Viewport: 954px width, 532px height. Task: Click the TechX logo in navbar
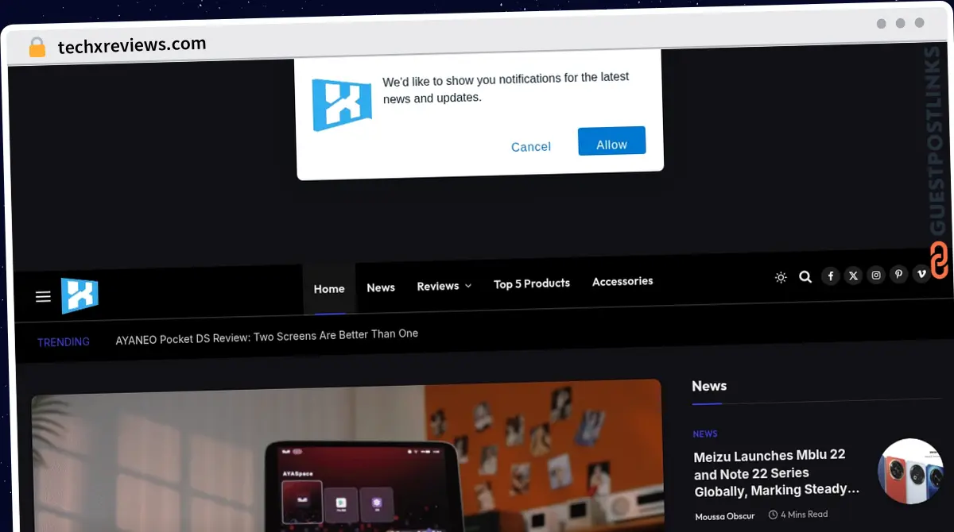[79, 295]
